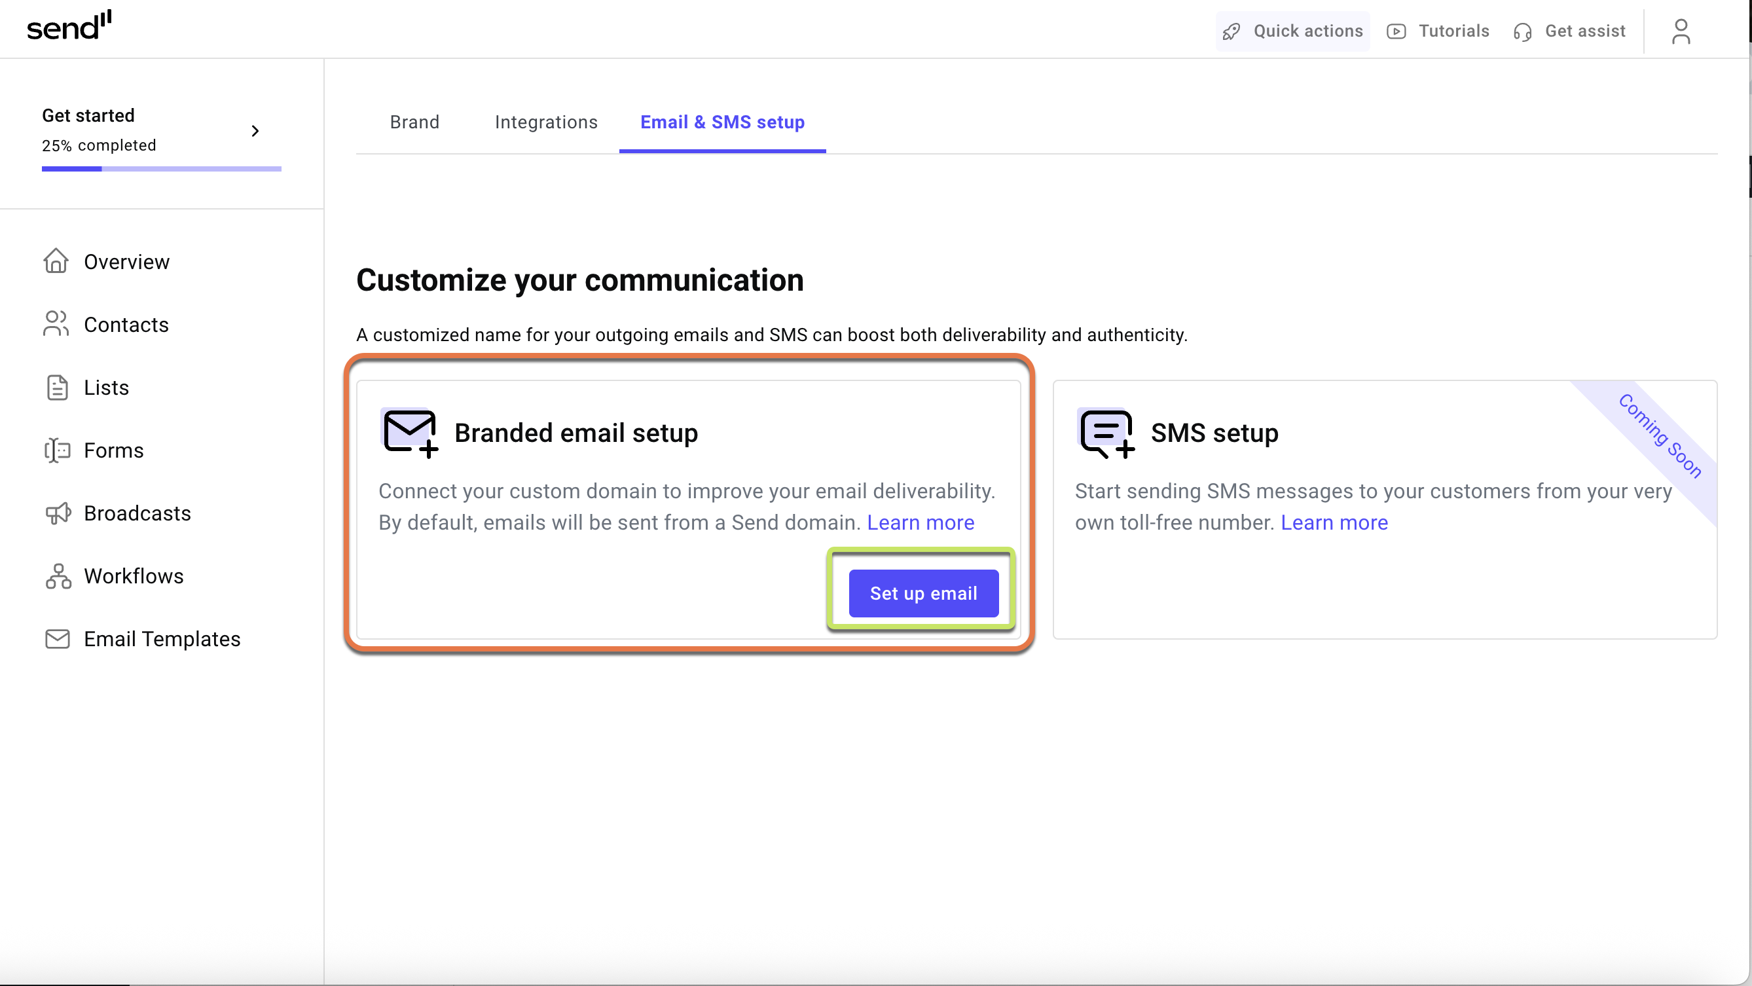Click the Forms icon in sidebar

[57, 450]
